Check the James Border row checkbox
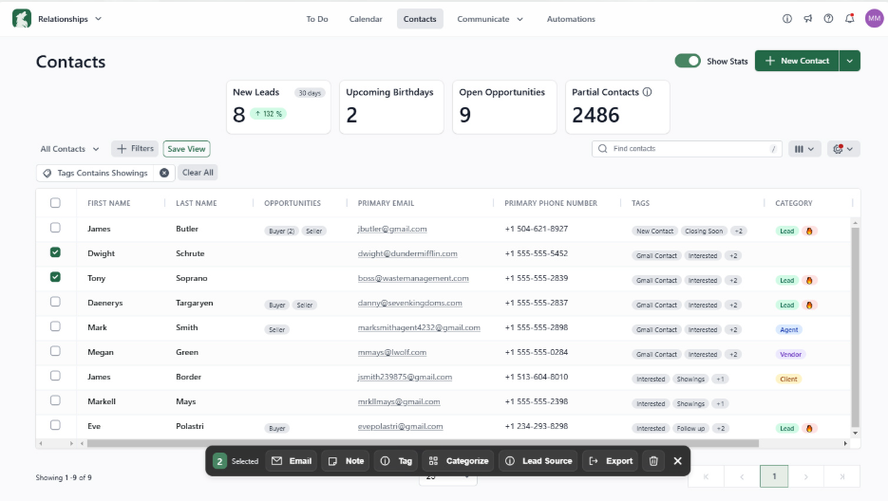The image size is (888, 501). (55, 376)
